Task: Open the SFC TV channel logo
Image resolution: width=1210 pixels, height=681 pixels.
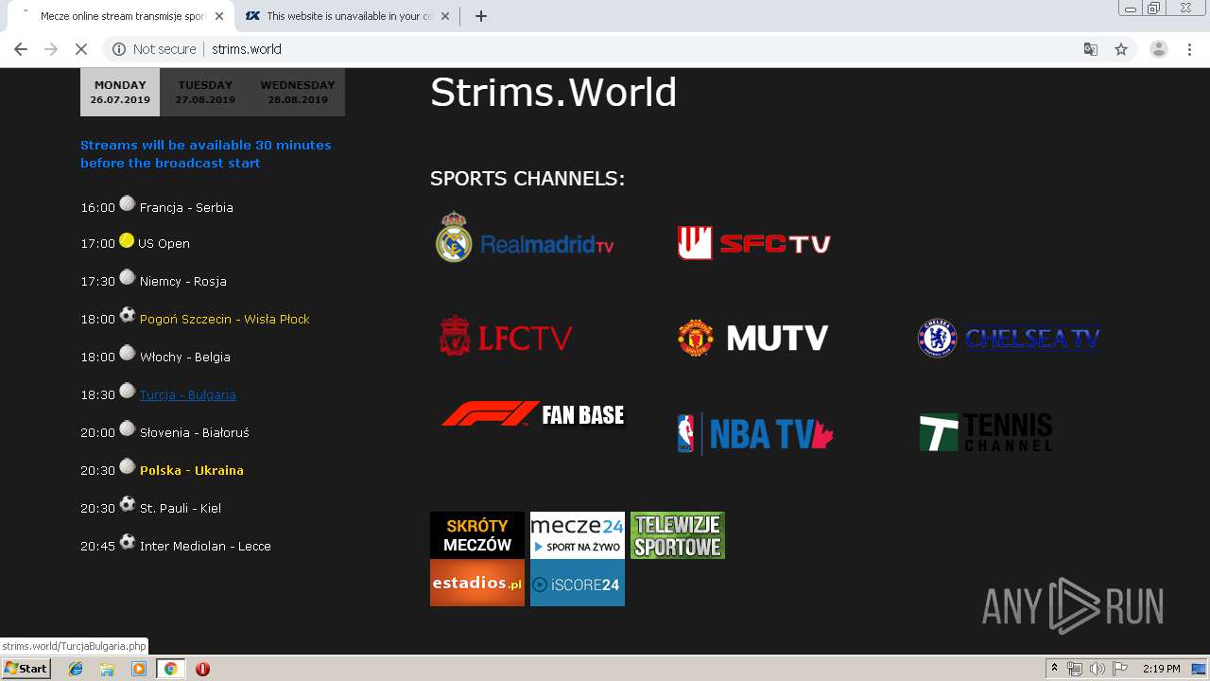Action: 753,243
